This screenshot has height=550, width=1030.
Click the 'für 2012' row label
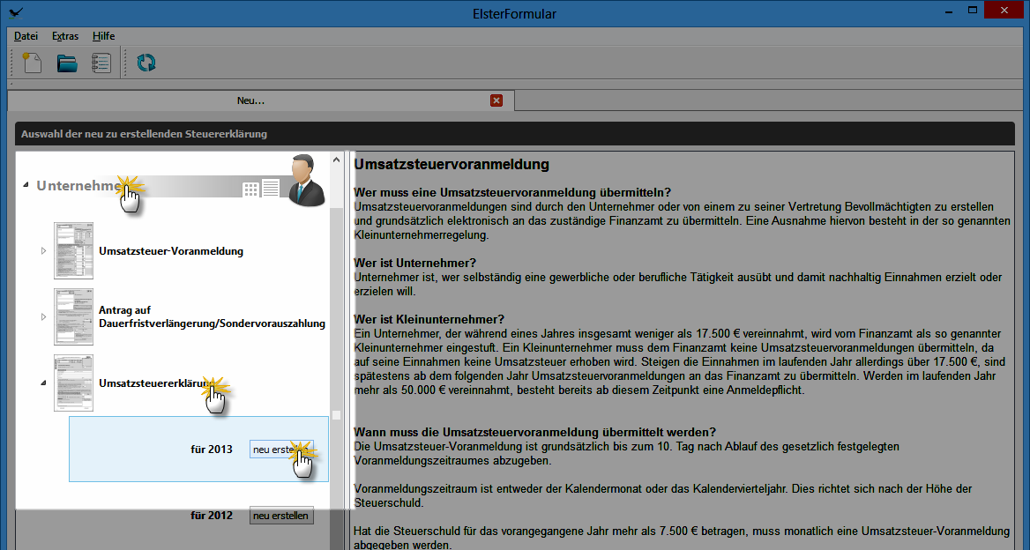tap(212, 516)
